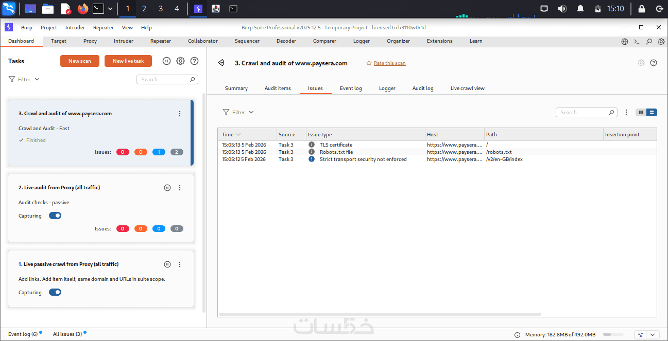Open the Extensions tab

[440, 41]
